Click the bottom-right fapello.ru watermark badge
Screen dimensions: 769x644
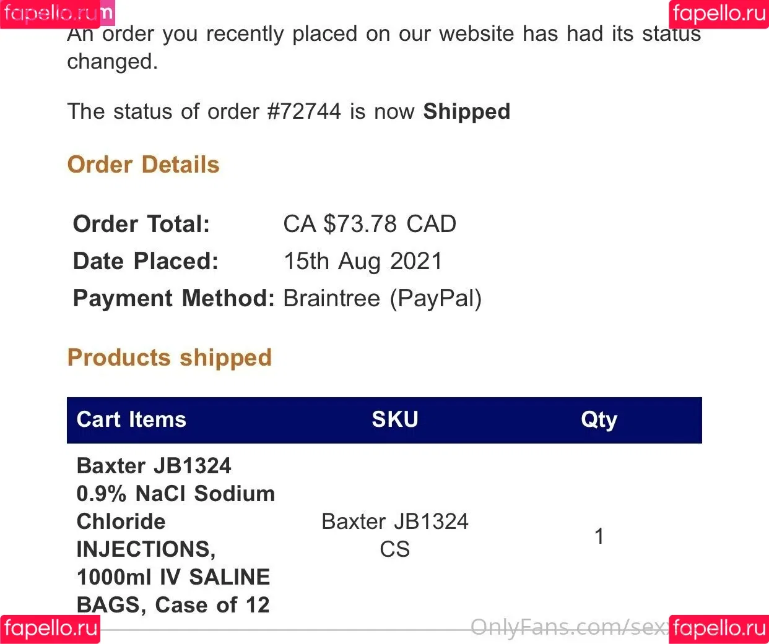pos(719,629)
